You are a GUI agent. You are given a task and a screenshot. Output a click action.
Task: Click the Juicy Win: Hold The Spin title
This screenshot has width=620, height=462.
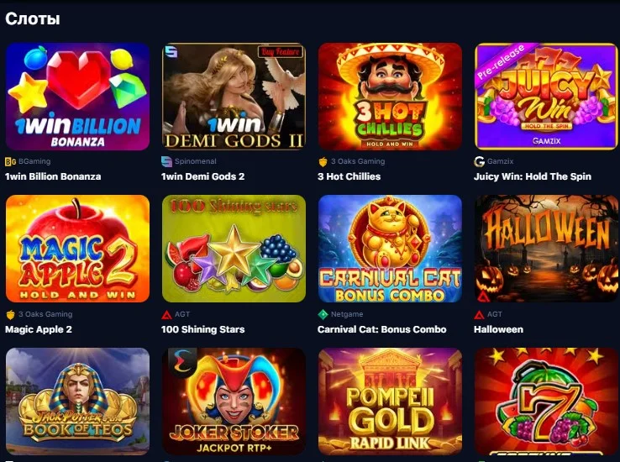pyautogui.click(x=533, y=176)
